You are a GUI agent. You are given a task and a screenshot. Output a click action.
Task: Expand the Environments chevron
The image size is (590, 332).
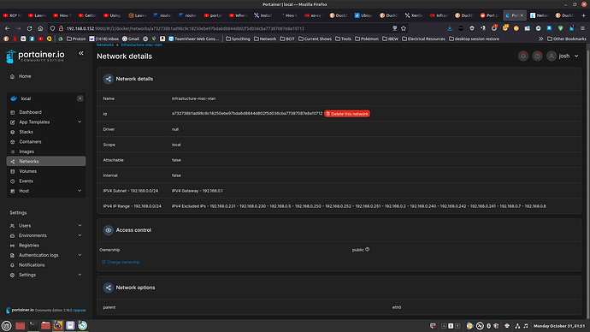coord(80,235)
